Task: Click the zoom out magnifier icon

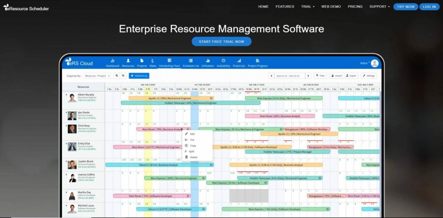Action: (x=123, y=76)
